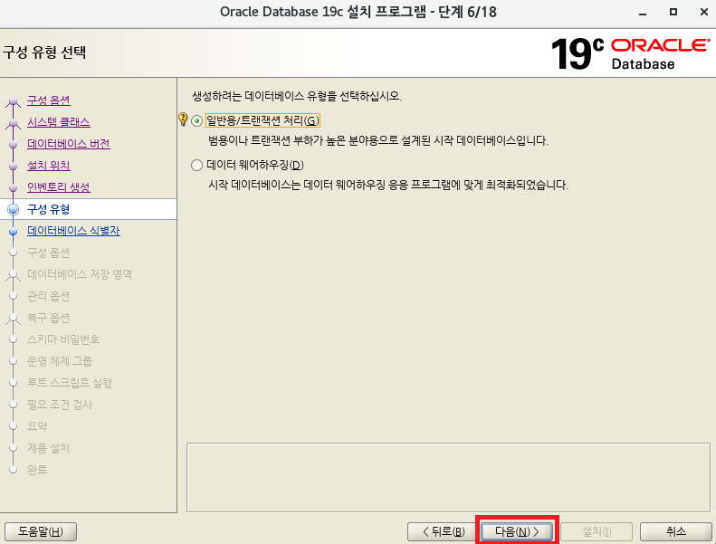This screenshot has width=716, height=544.
Task: Minimize the installer window
Action: tap(643, 13)
